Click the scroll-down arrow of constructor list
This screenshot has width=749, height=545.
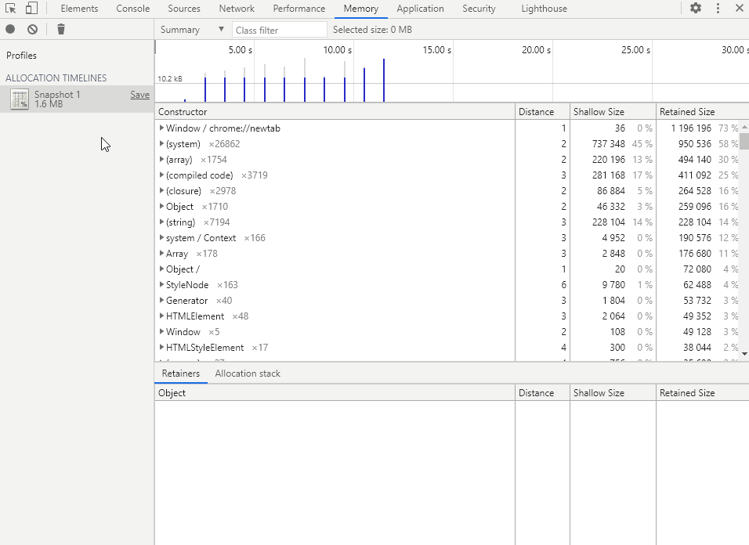(x=744, y=354)
